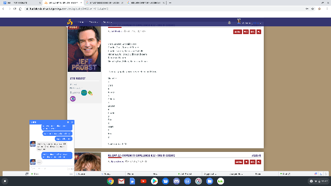Open the ChromeOS launcher button
The width and height of the screenshot is (331, 186).
(x=5, y=181)
